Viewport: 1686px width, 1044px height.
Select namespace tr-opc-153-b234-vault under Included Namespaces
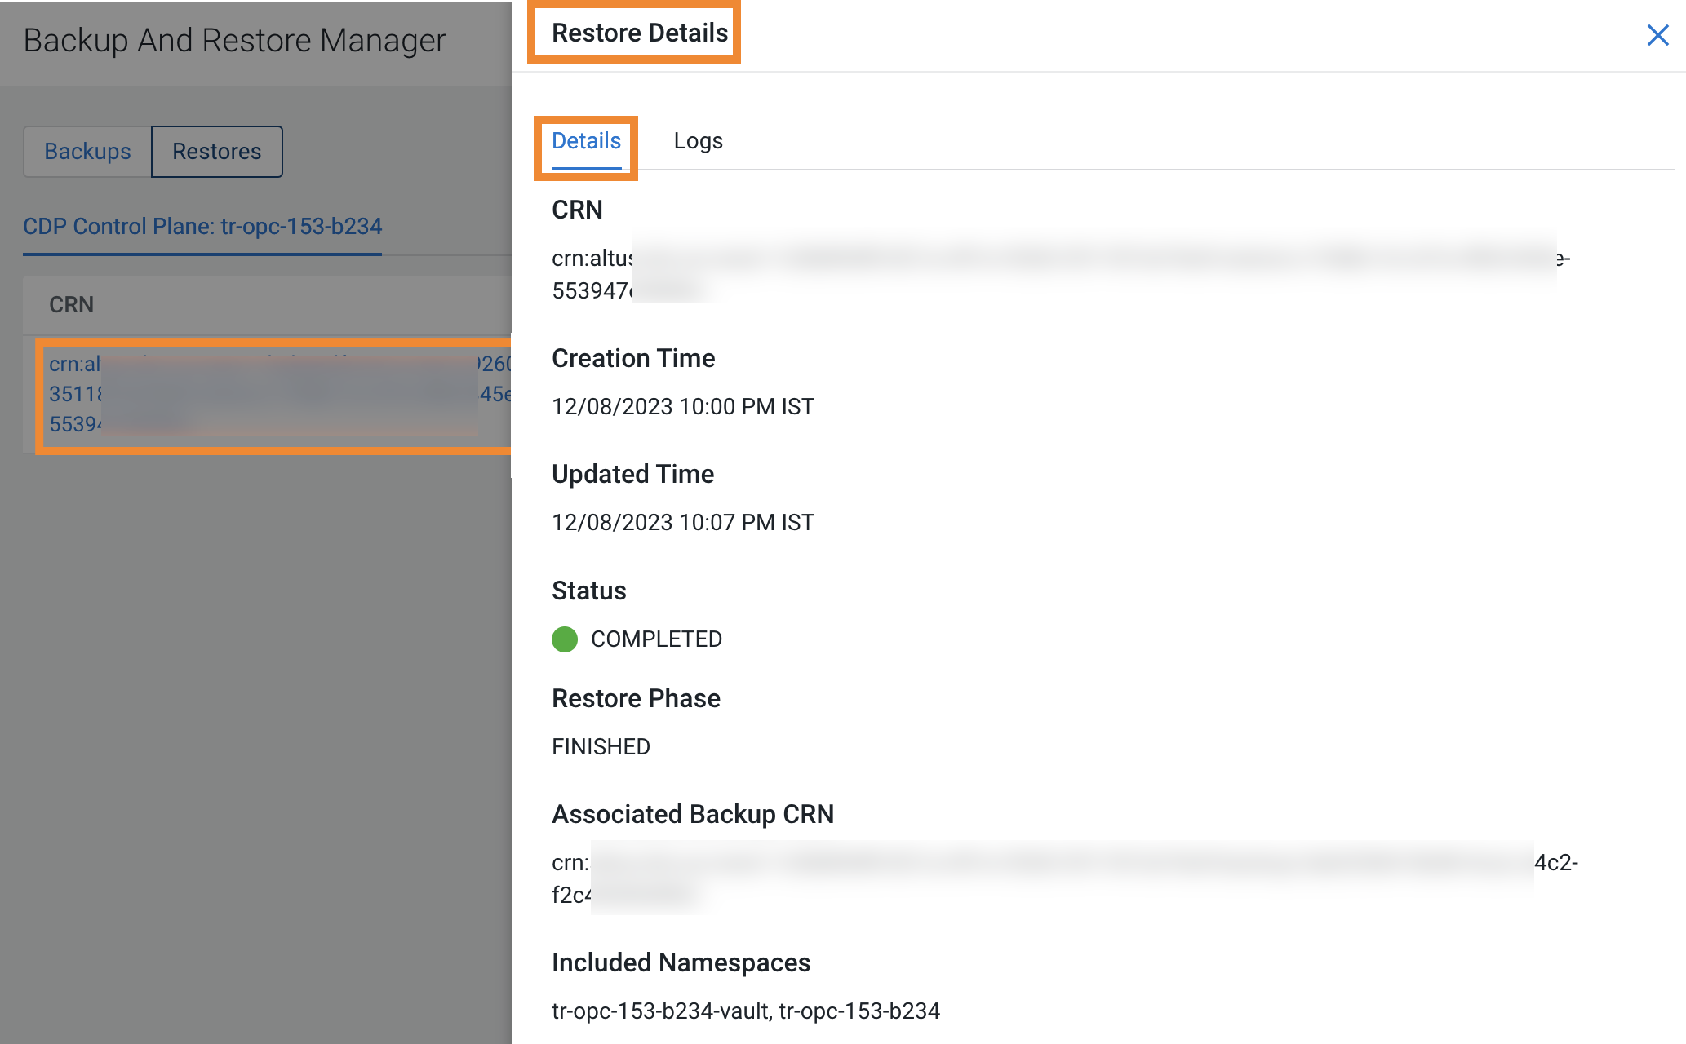tap(658, 1011)
